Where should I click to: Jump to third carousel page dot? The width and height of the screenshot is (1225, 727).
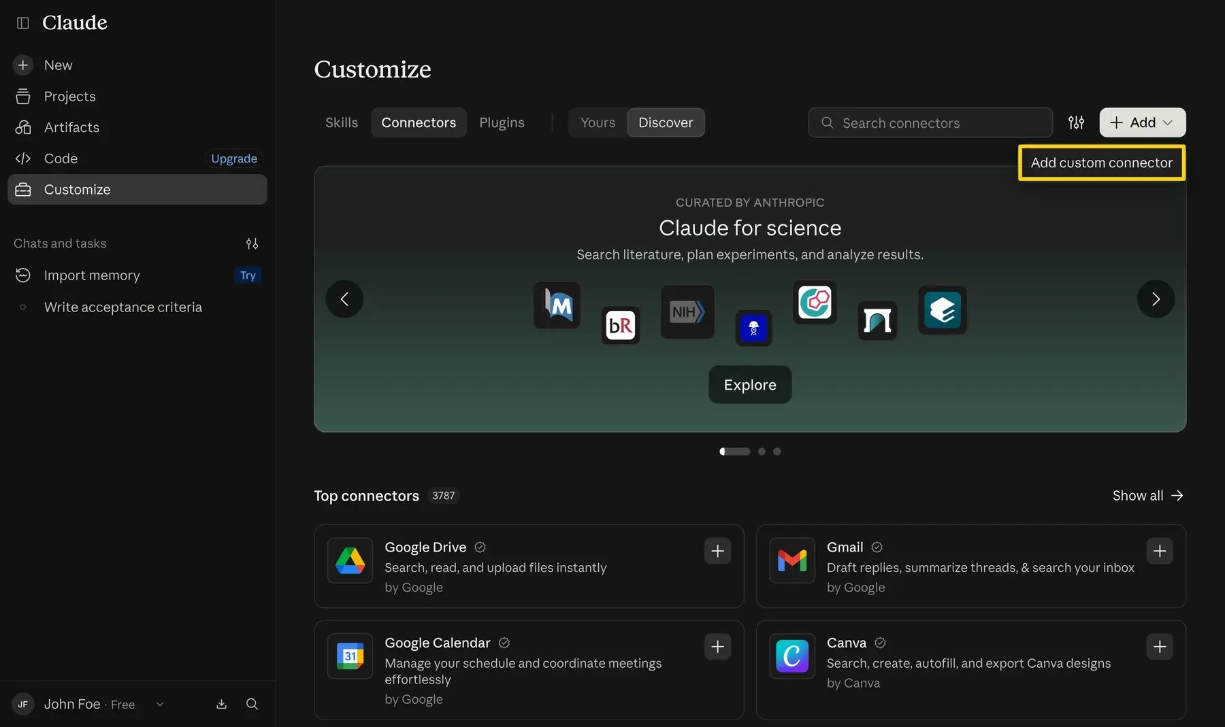[x=777, y=452]
